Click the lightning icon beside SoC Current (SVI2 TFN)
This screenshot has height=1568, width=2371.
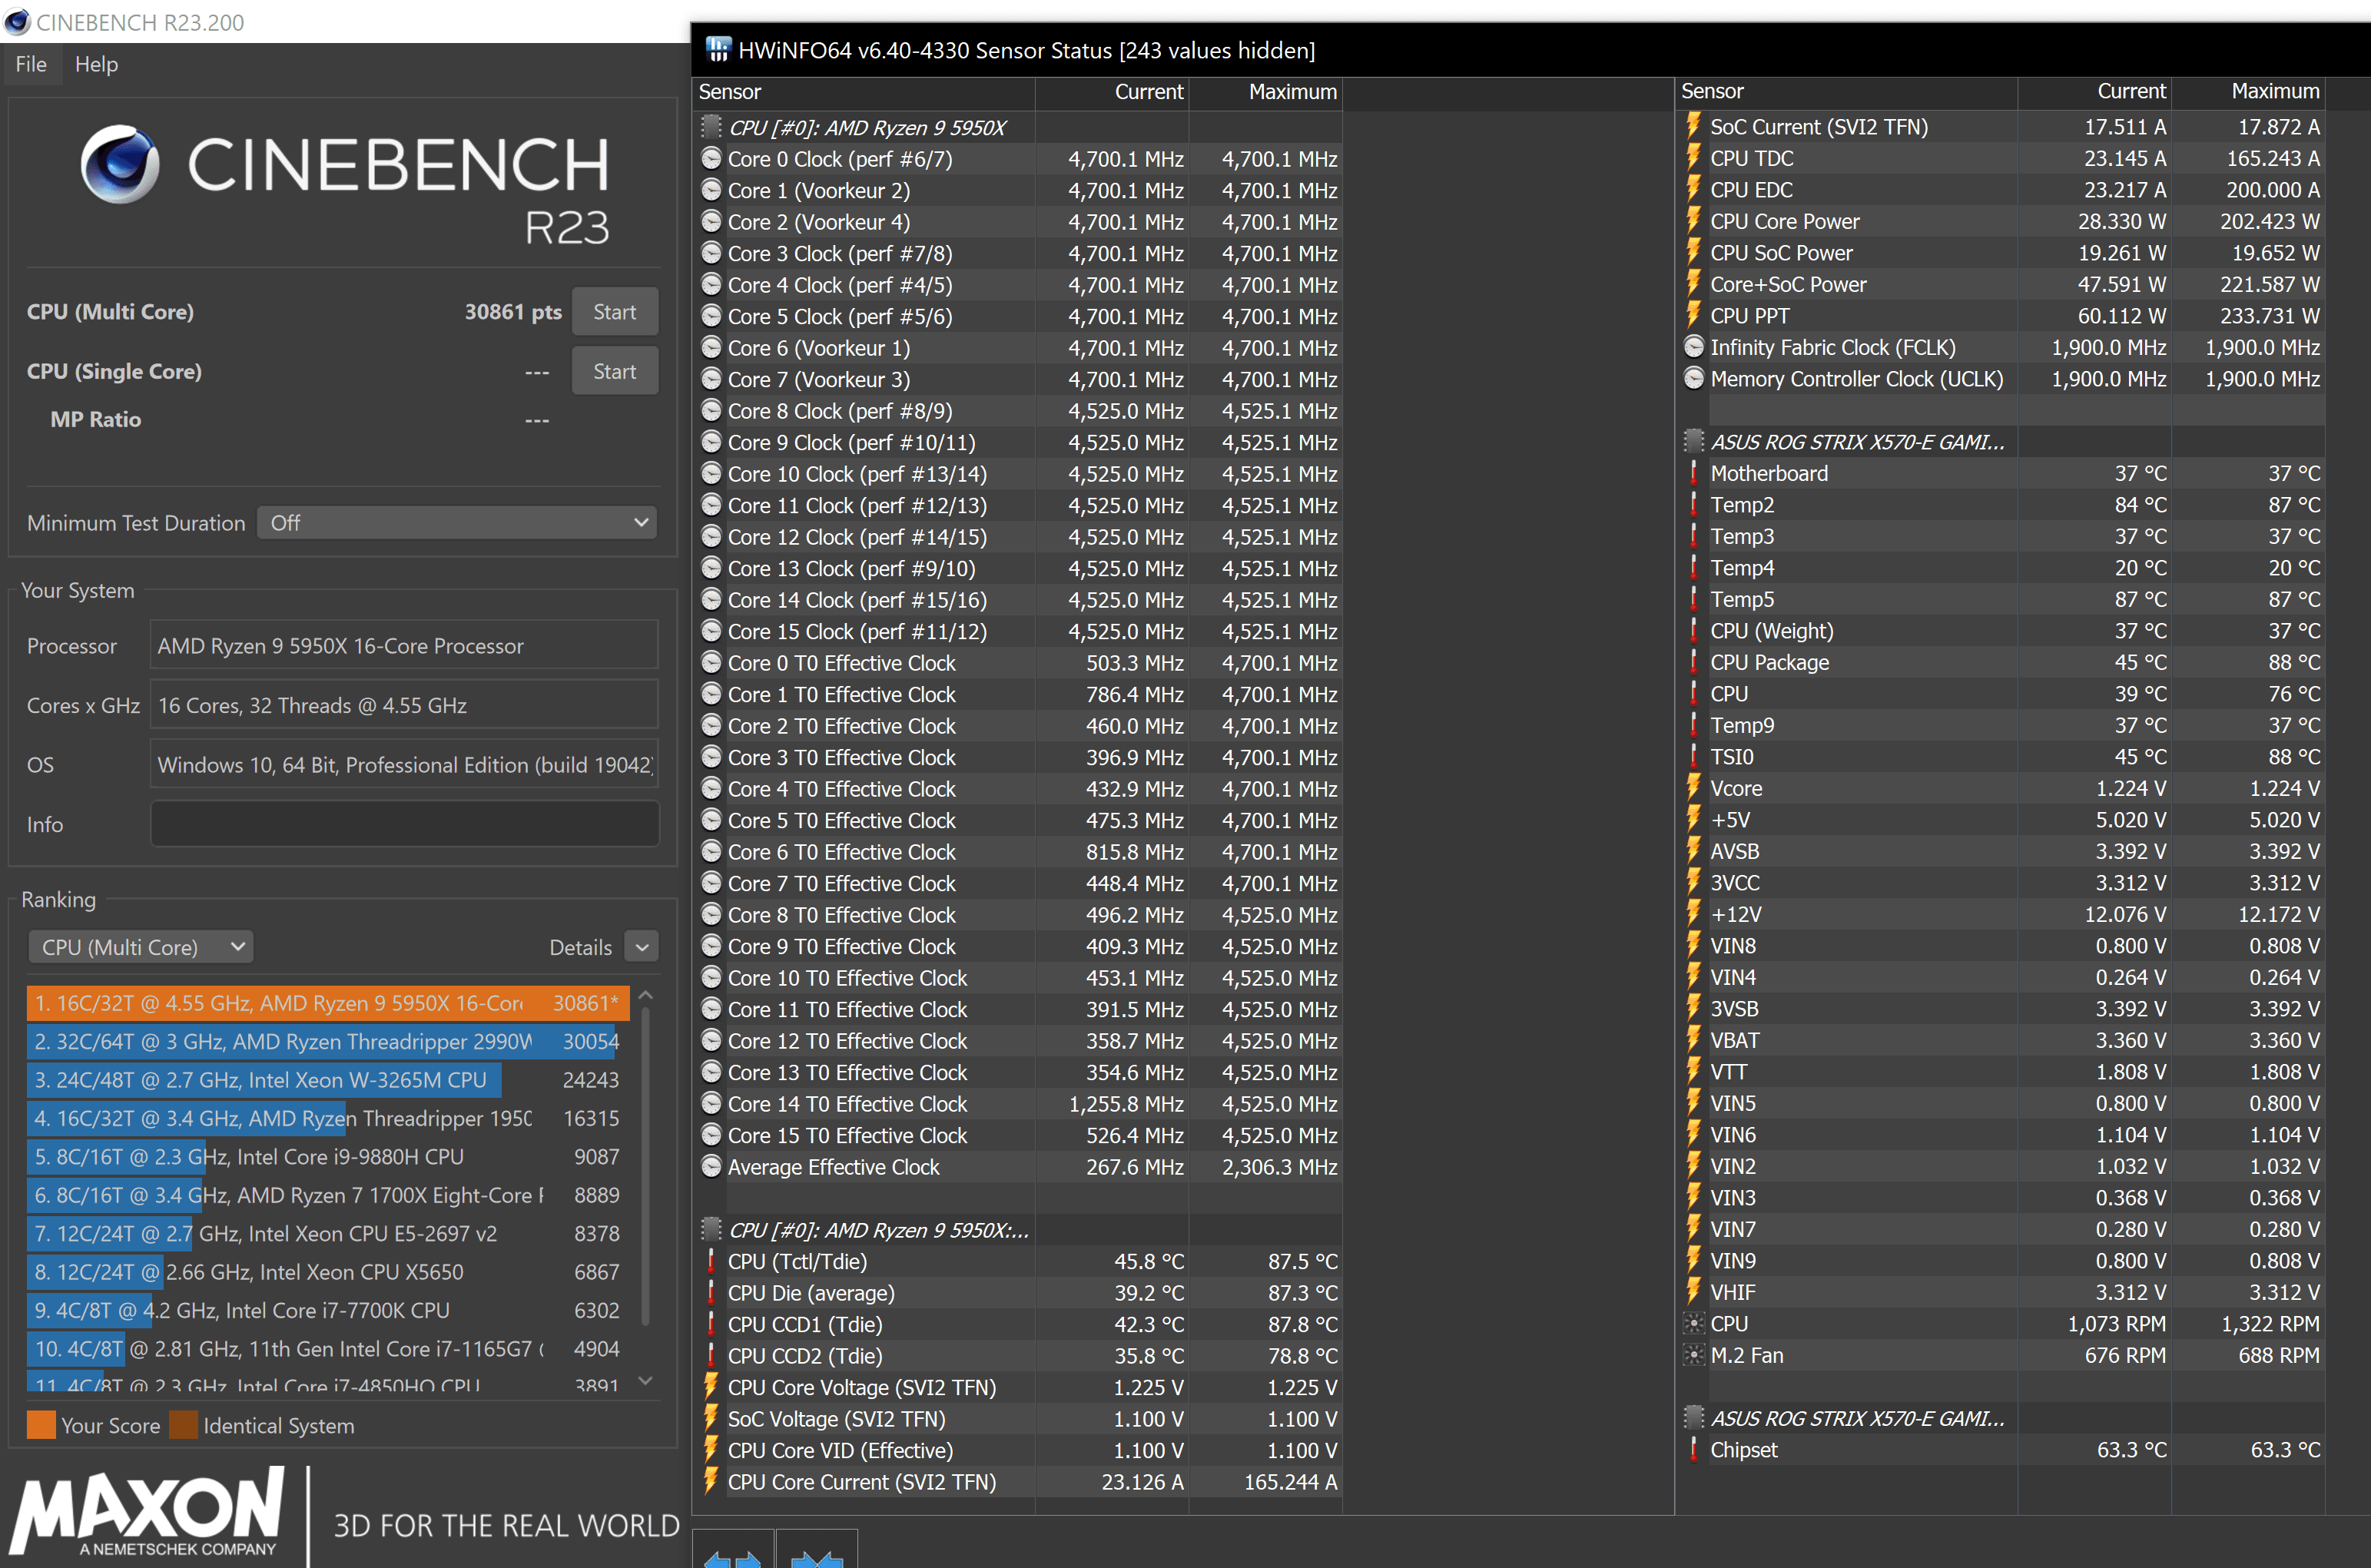pyautogui.click(x=1693, y=126)
